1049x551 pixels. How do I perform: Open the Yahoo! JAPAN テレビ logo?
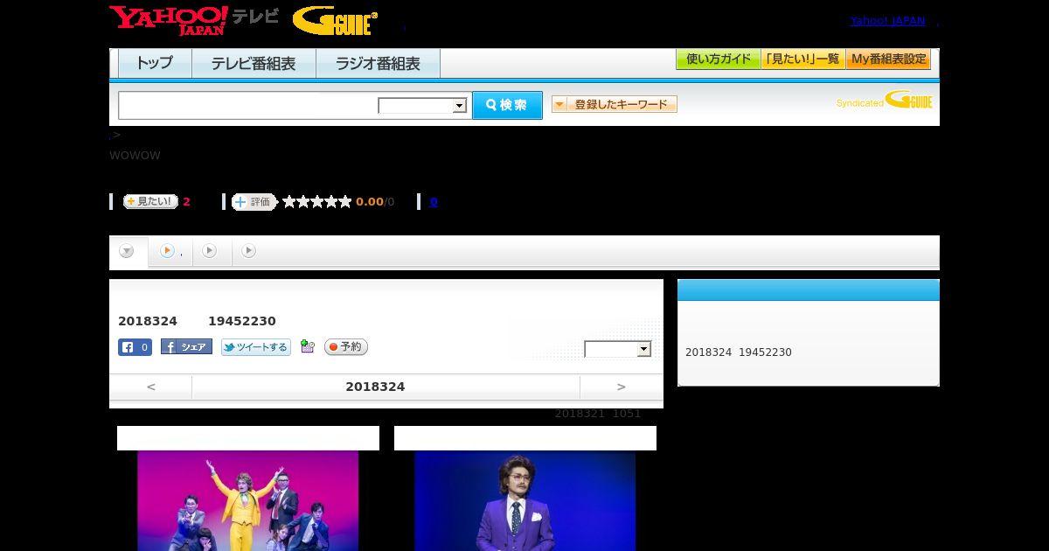point(194,20)
